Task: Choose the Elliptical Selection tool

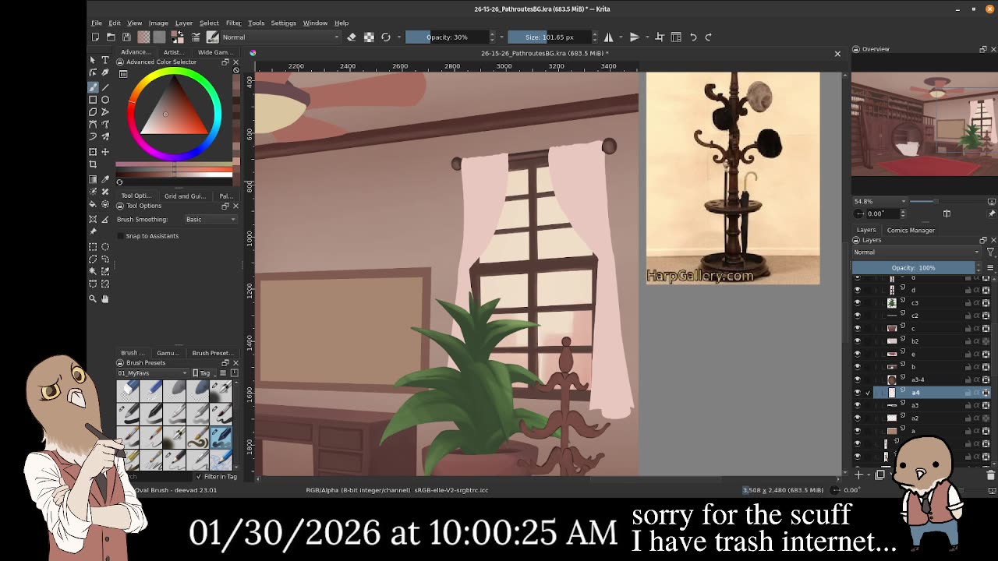Action: pos(105,246)
